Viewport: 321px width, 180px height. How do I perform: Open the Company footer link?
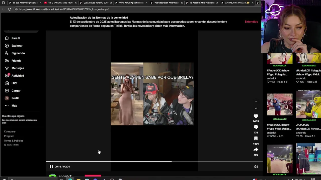coord(10,131)
